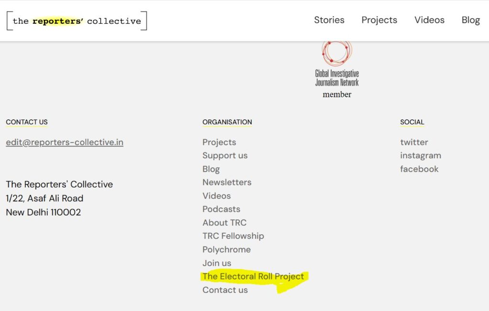Open The Electoral Roll Project link
Viewport: 489px width, 311px height.
pos(253,276)
